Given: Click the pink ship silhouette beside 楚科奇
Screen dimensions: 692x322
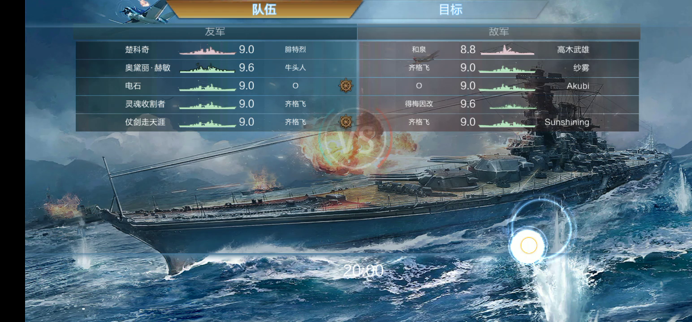Looking at the screenshot, I should coord(208,50).
